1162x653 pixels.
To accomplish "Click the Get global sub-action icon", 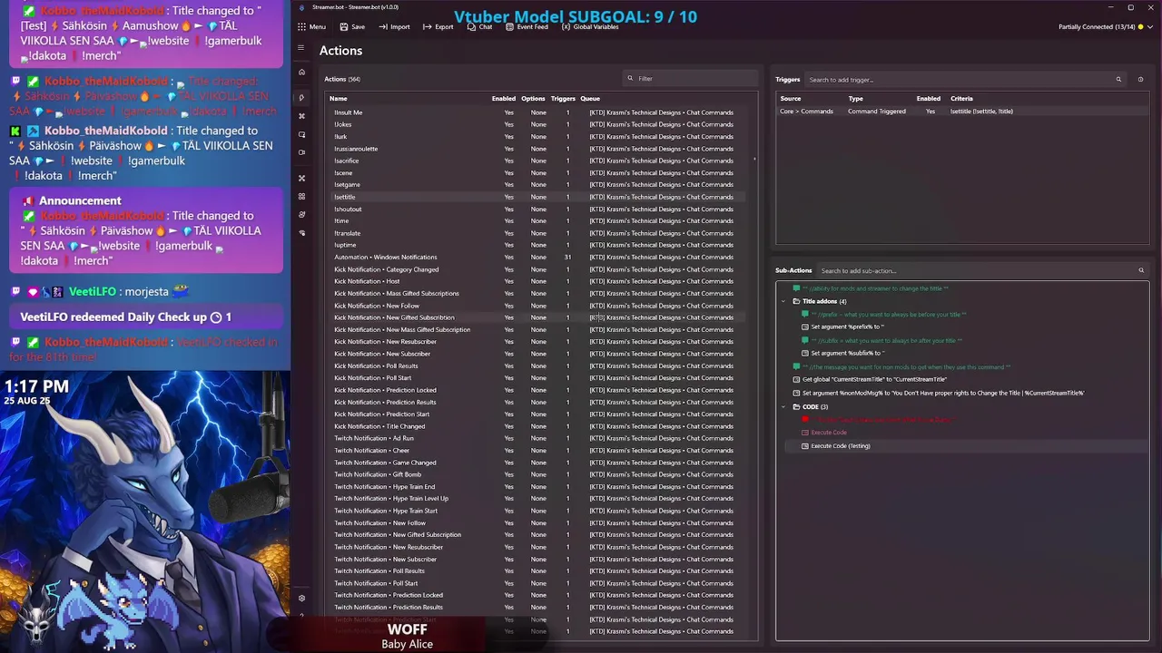I will click(796, 379).
